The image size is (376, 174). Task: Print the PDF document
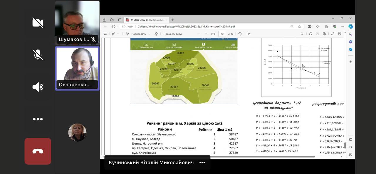click(x=311, y=34)
